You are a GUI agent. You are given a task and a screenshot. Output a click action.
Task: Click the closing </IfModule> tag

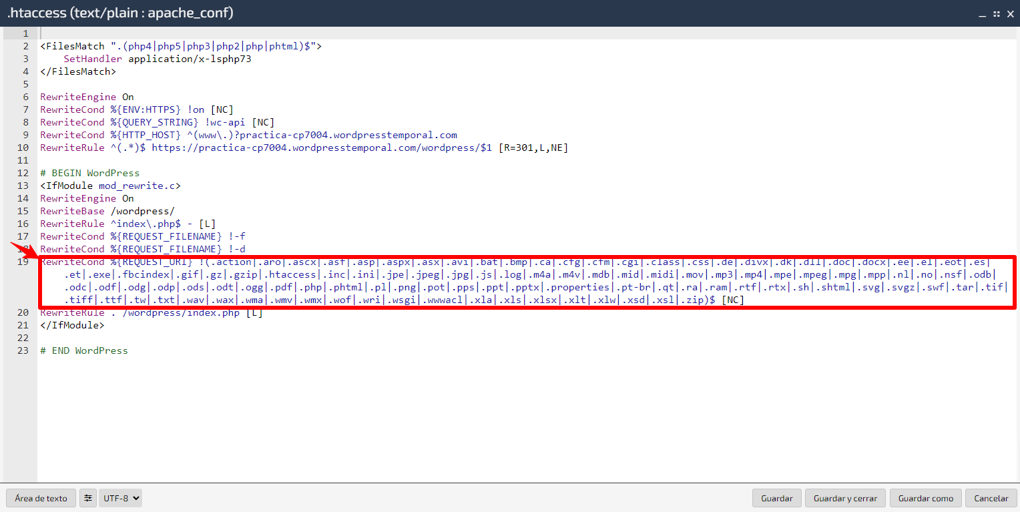pos(72,325)
